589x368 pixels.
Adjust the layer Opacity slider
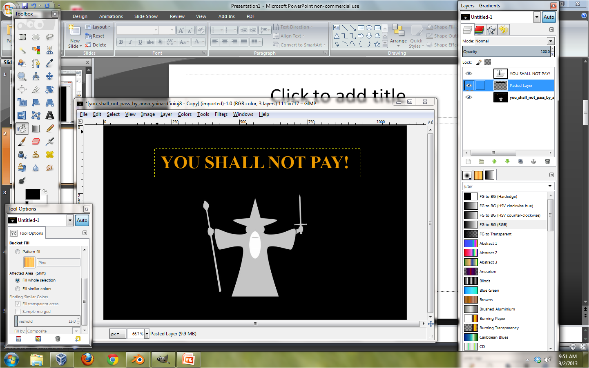[506, 51]
